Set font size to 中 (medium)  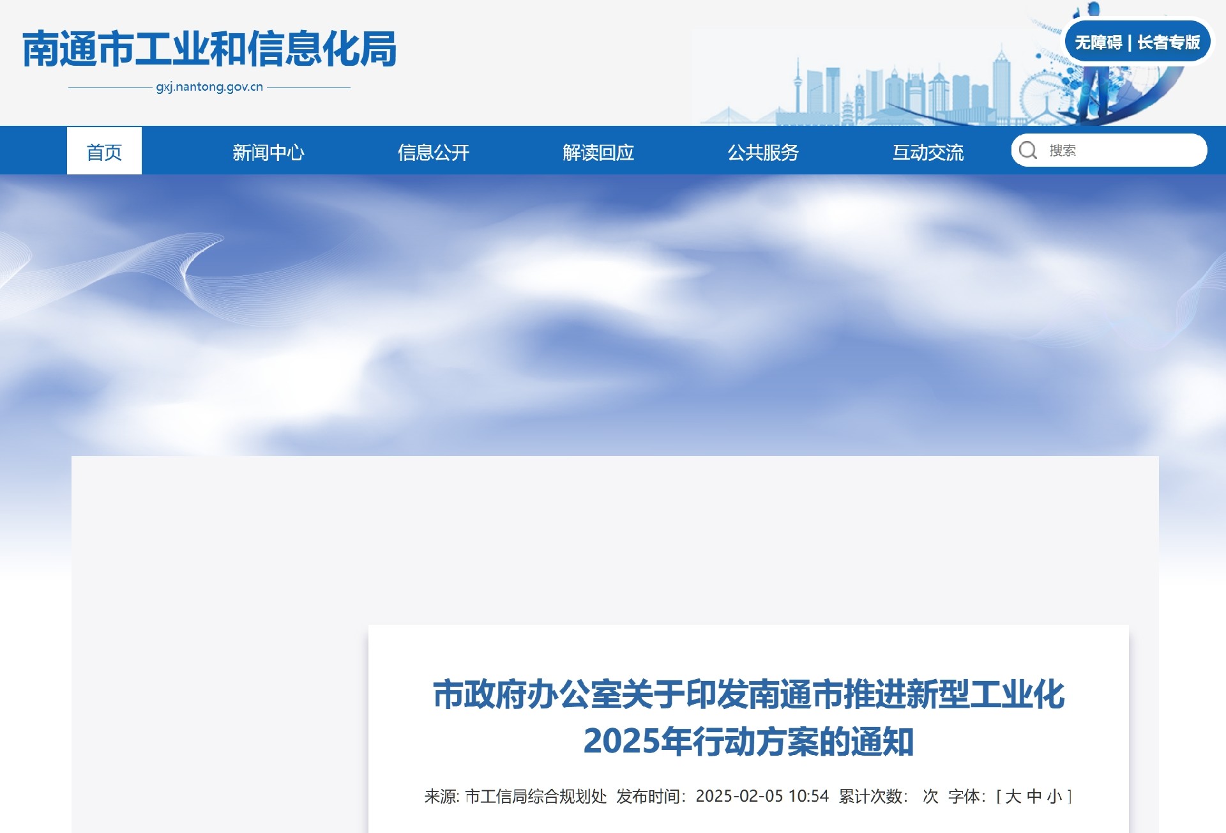(x=1034, y=797)
